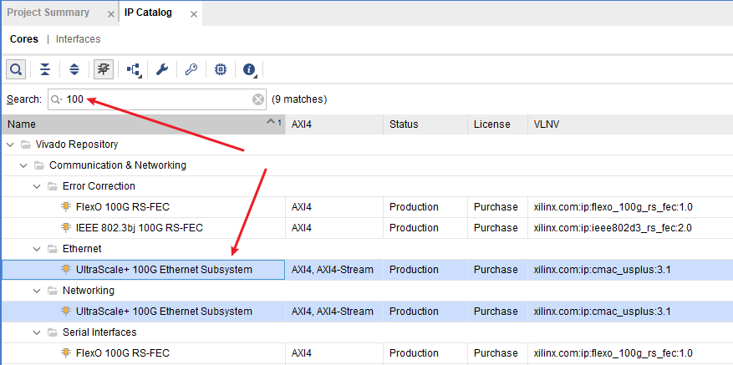Collapse the Error Correction folder
The image size is (733, 365).
pyautogui.click(x=37, y=186)
